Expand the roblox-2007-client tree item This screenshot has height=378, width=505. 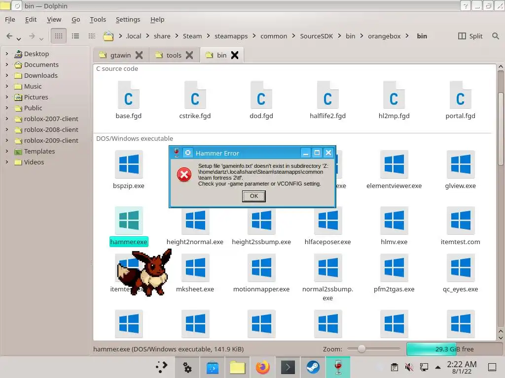7,119
